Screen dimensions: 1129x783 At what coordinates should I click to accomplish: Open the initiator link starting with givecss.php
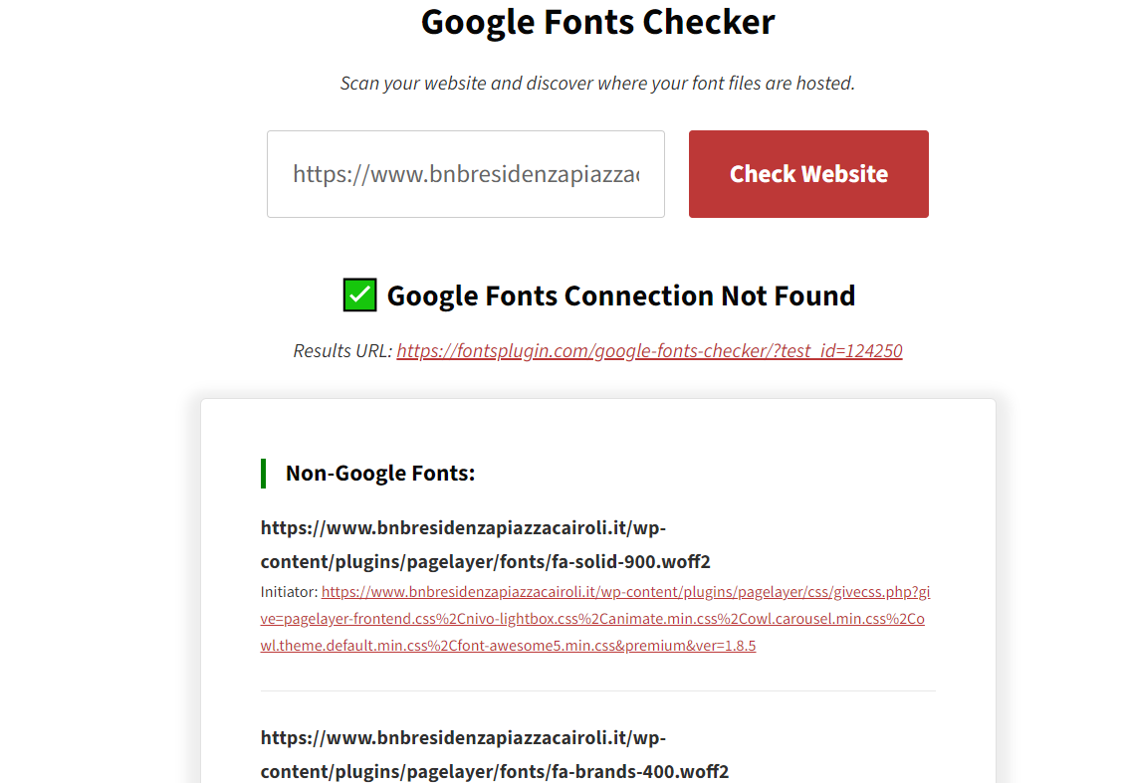coord(625,592)
